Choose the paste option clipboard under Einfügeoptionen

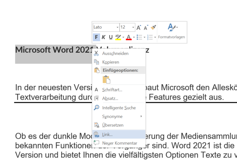[x=106, y=79]
